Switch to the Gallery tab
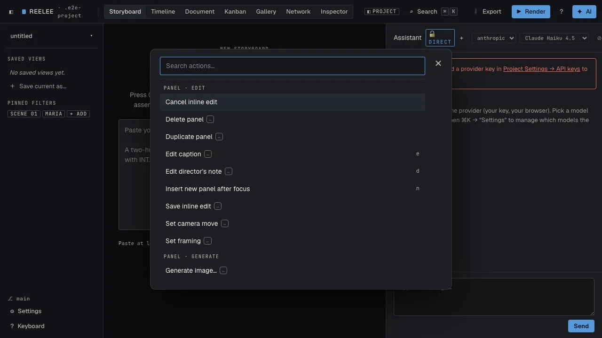 (266, 12)
